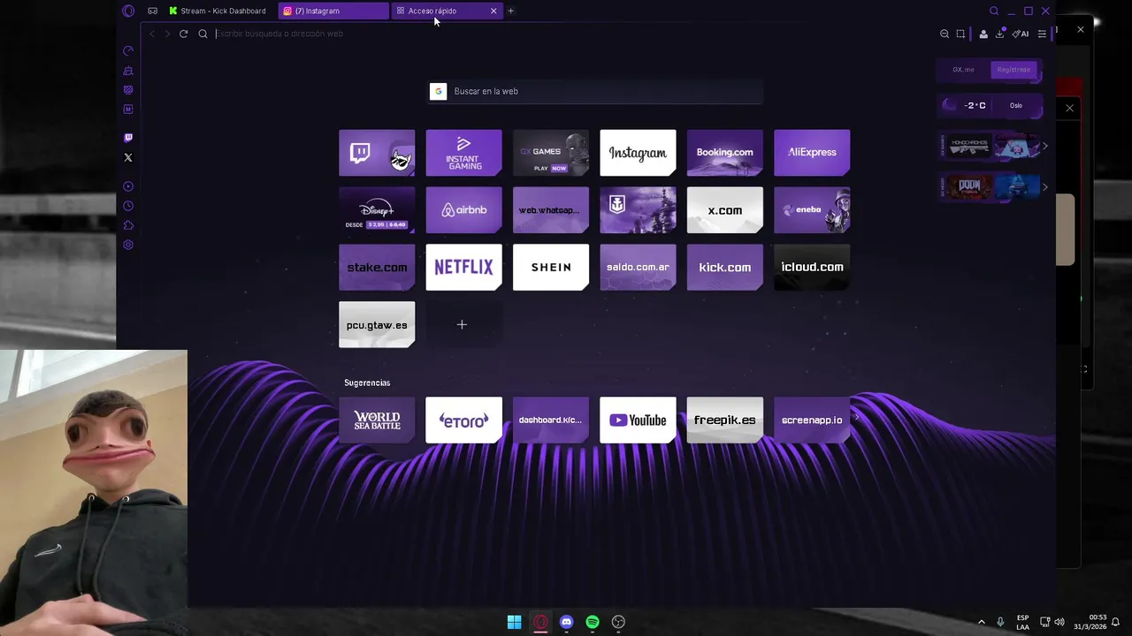Open the Instagram speed dial tile

(638, 152)
